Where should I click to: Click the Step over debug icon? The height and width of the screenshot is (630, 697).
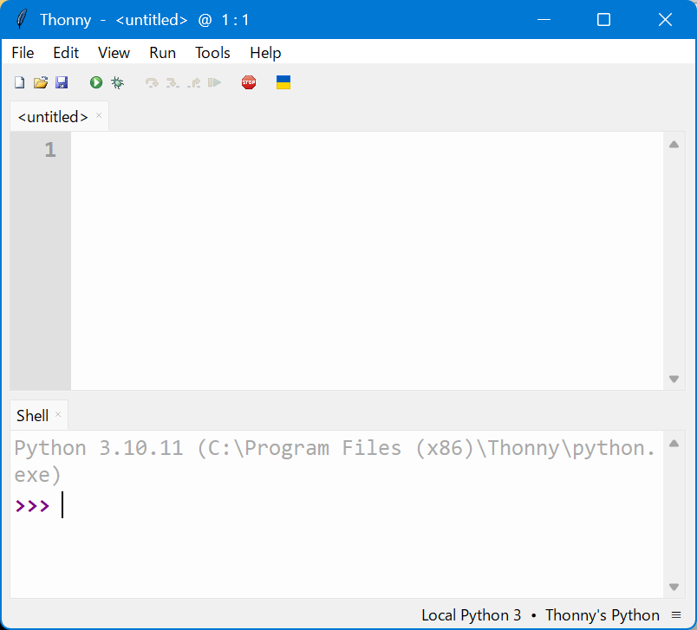click(152, 82)
